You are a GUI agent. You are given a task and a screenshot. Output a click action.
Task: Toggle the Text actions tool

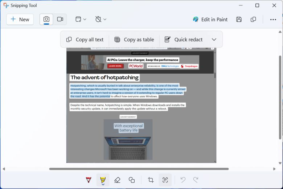pyautogui.click(x=165, y=180)
